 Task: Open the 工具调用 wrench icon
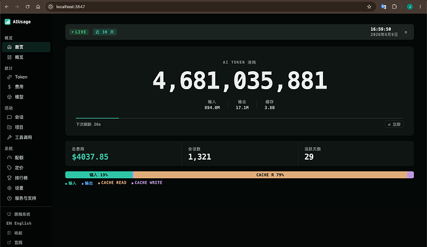tap(9, 137)
